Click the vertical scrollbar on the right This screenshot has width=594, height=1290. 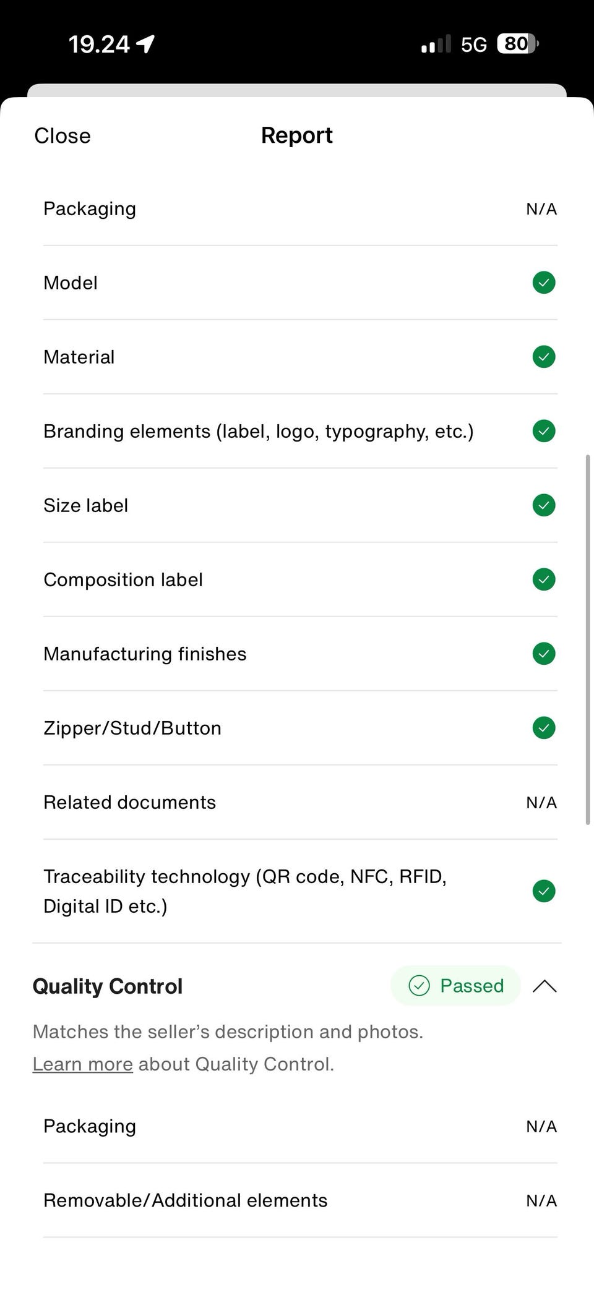click(x=587, y=639)
